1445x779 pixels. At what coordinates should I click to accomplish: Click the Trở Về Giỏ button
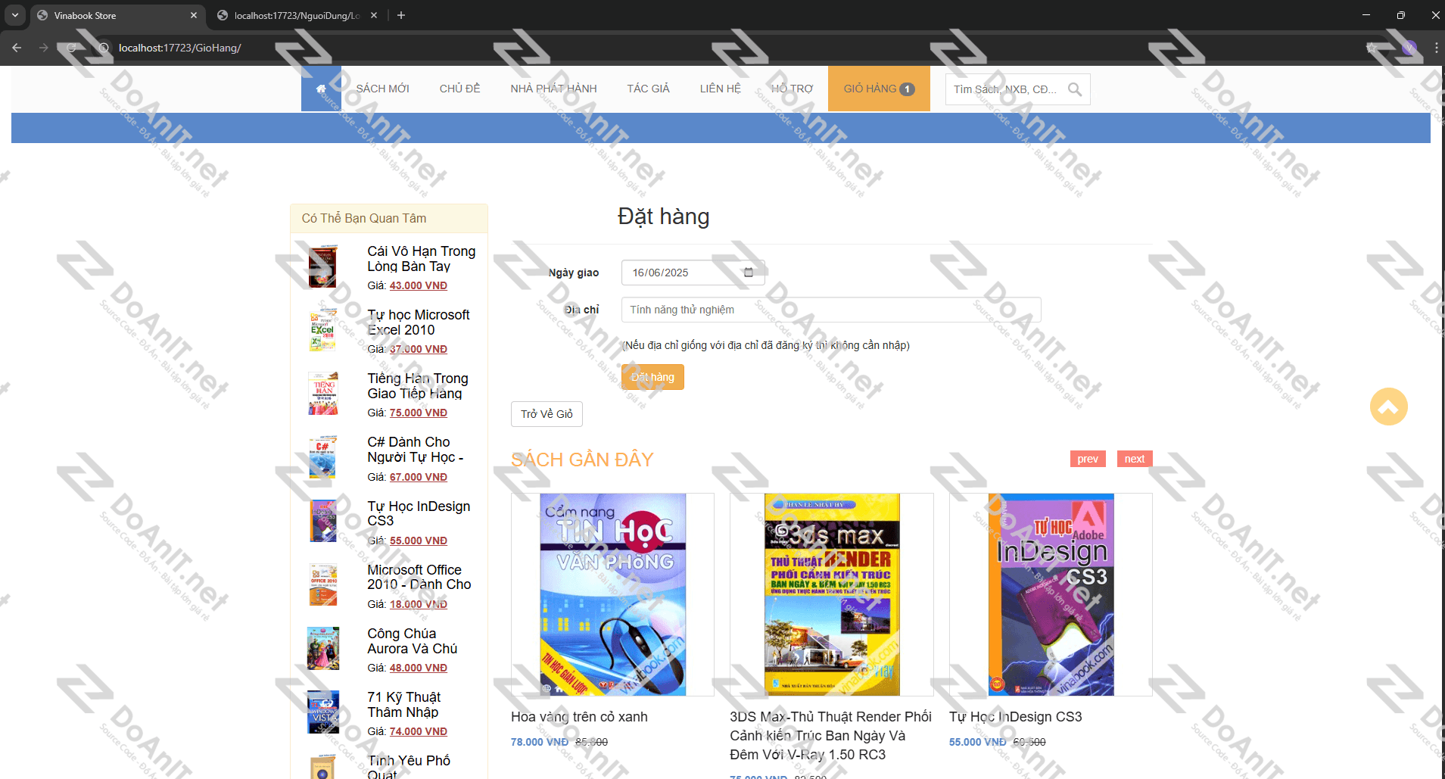pos(547,414)
